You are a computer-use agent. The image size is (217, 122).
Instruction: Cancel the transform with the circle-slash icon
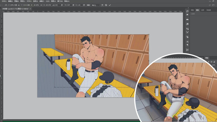point(106,5)
